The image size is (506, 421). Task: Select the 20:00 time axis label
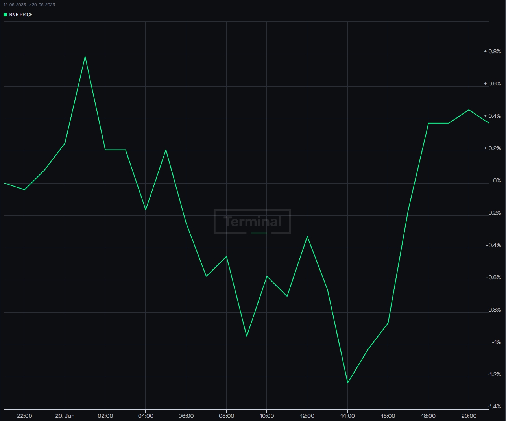[x=469, y=416]
